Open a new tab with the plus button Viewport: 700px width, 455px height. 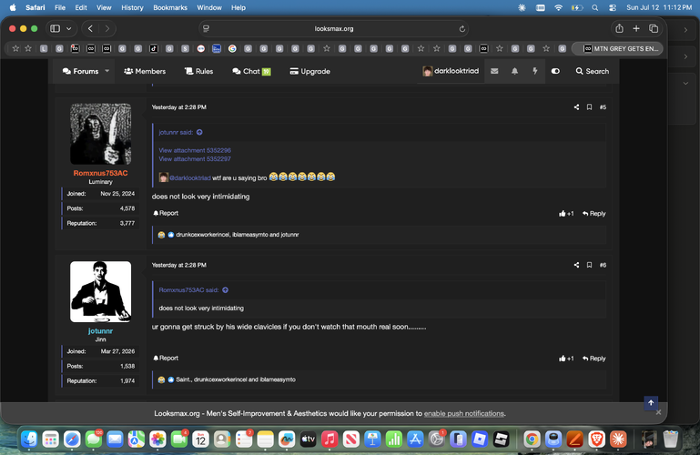[636, 28]
